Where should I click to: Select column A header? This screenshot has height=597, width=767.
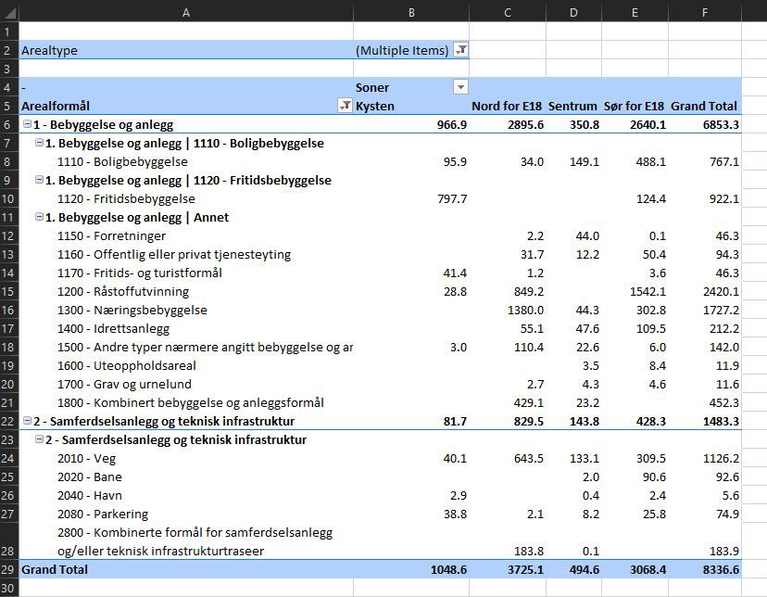point(186,12)
